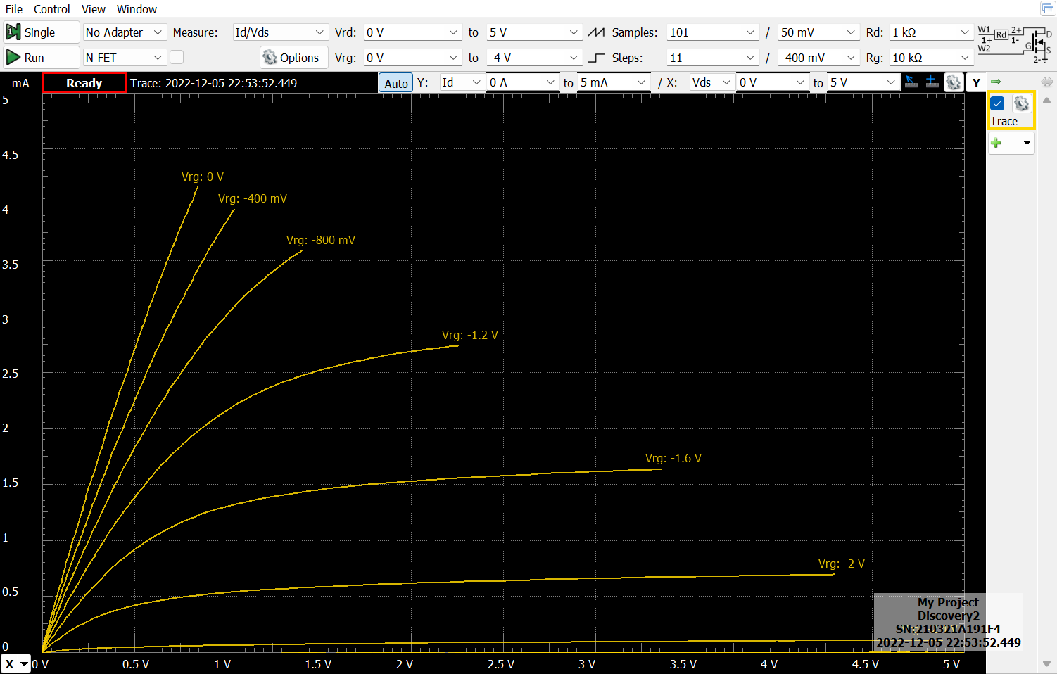Open the Options settings button
The height and width of the screenshot is (674, 1057).
tap(293, 58)
